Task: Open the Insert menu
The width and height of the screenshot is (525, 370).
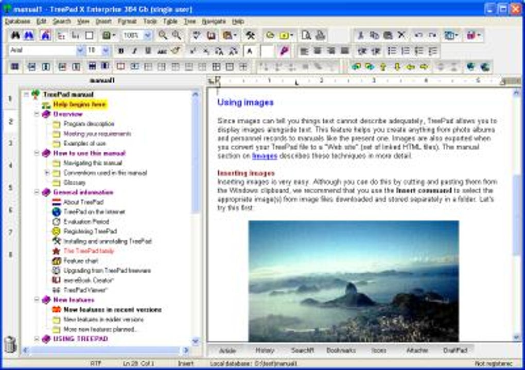Action: click(103, 22)
